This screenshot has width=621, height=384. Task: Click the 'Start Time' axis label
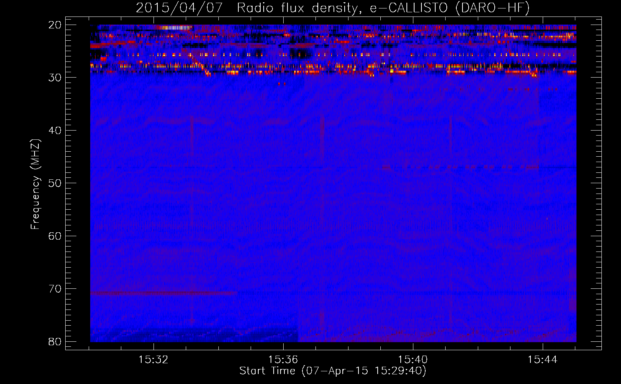coord(333,371)
